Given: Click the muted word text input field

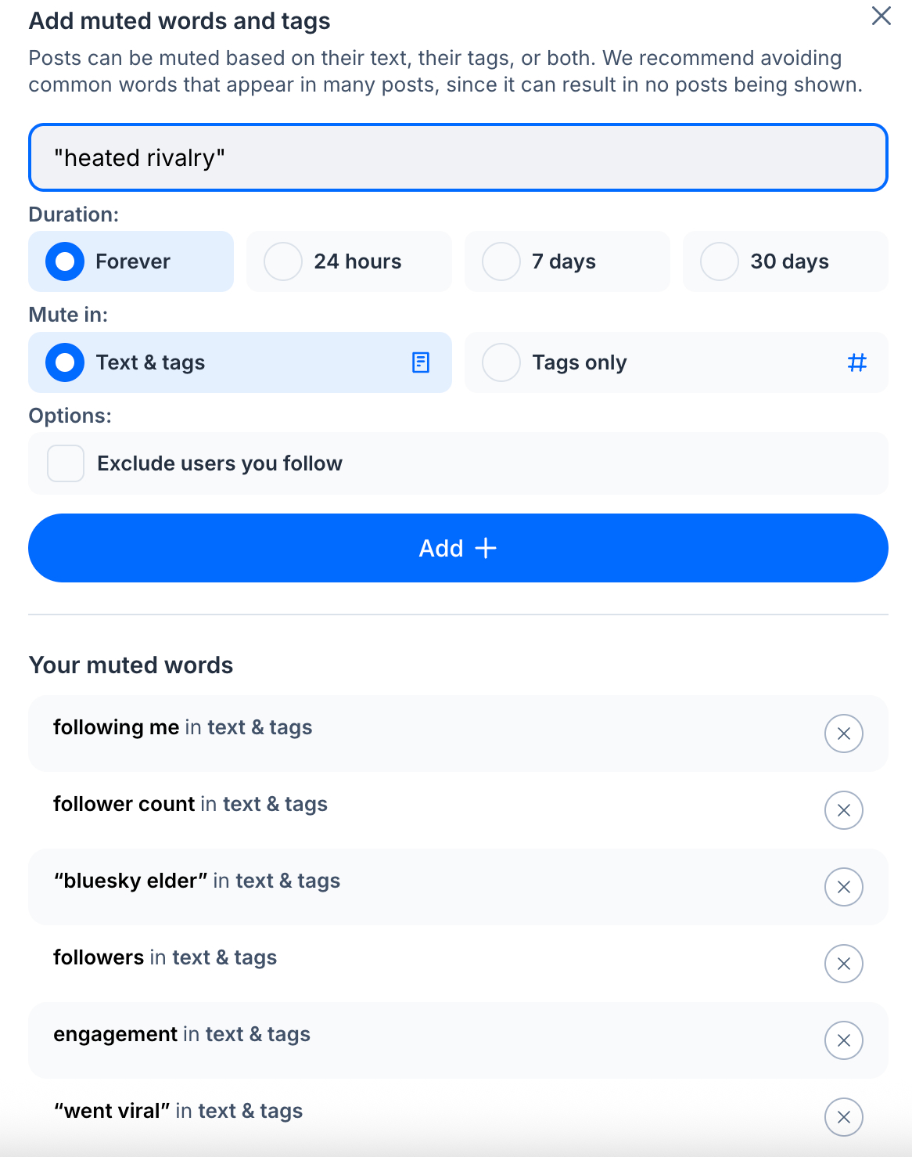Looking at the screenshot, I should [458, 157].
